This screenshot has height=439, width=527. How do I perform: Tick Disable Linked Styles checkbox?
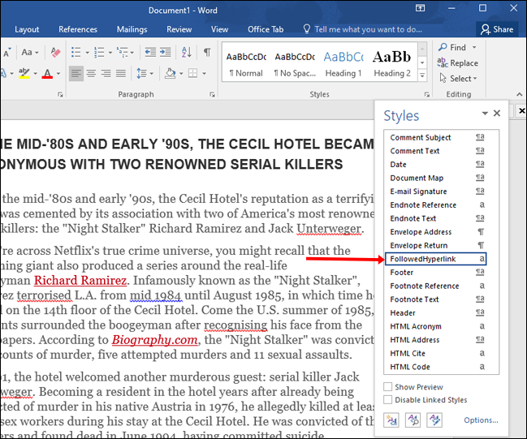[388, 400]
